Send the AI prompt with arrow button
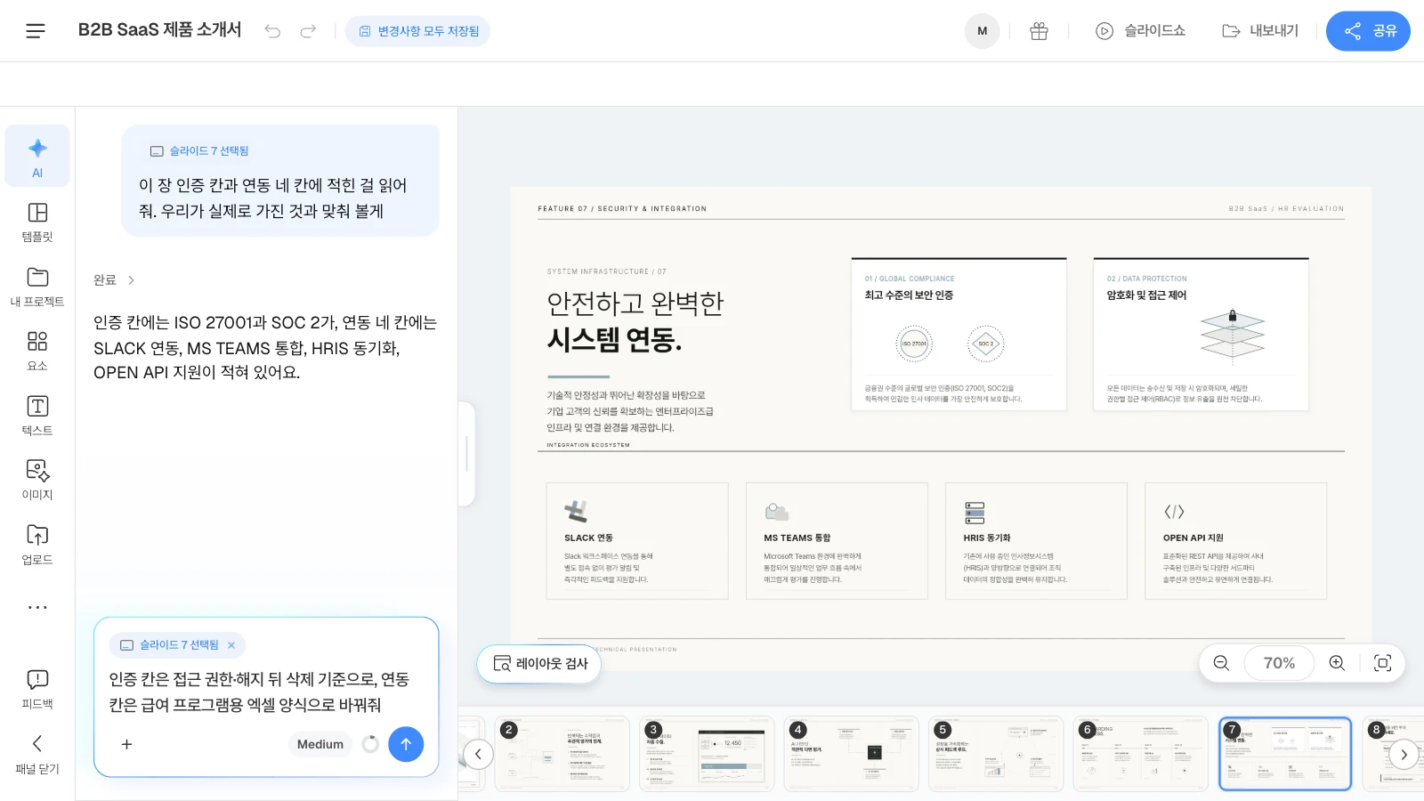The height and width of the screenshot is (801, 1424). point(406,744)
